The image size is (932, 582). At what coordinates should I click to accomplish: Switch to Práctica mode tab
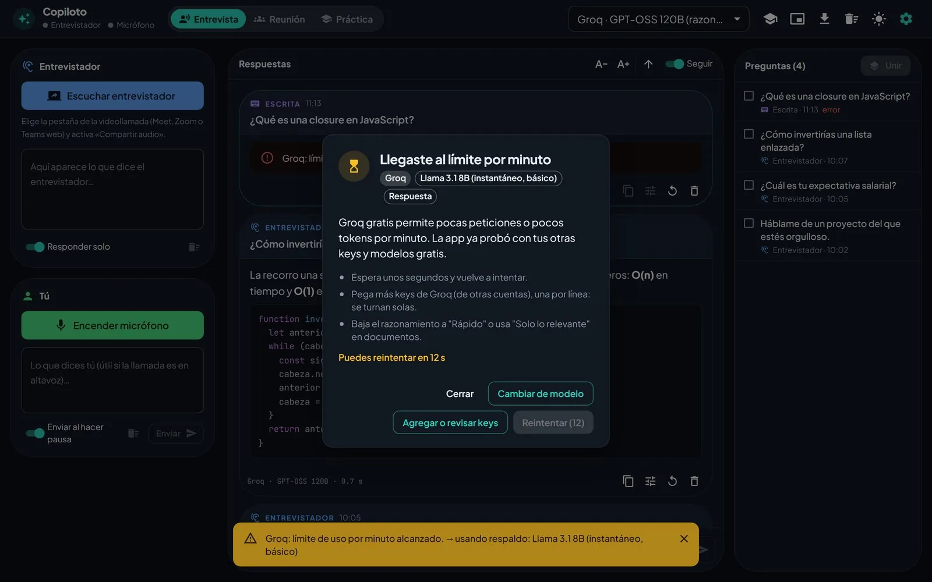point(347,19)
